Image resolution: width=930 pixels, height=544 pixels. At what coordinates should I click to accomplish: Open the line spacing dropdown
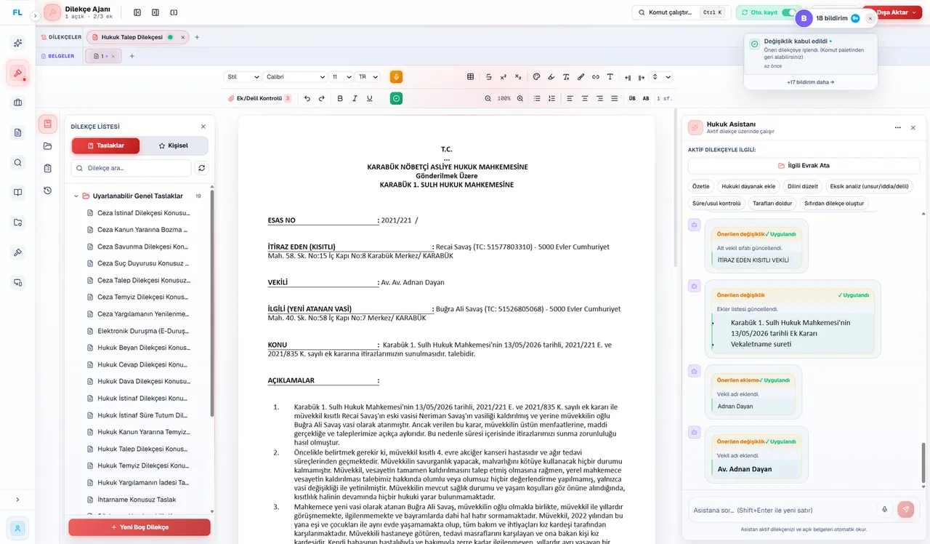tap(660, 76)
